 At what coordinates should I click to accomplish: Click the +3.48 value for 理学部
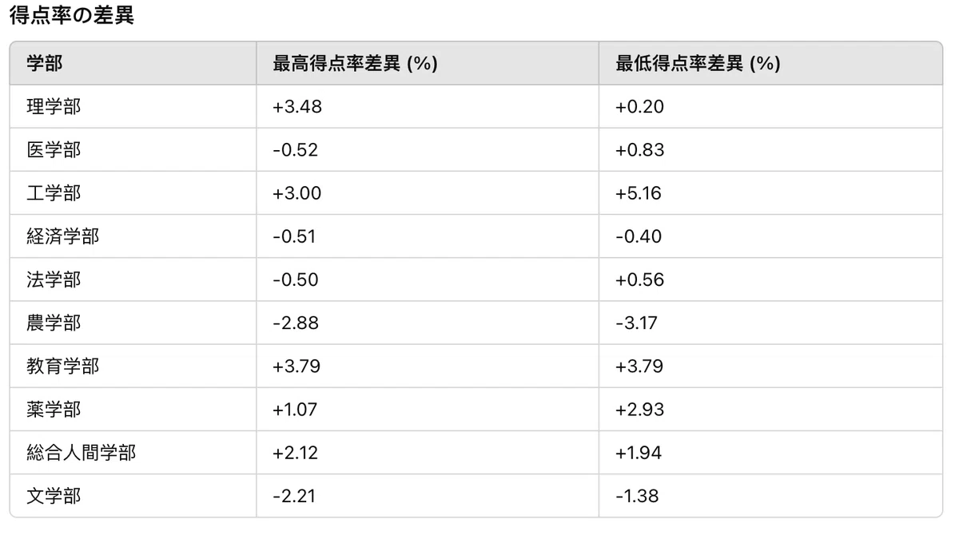coord(297,107)
